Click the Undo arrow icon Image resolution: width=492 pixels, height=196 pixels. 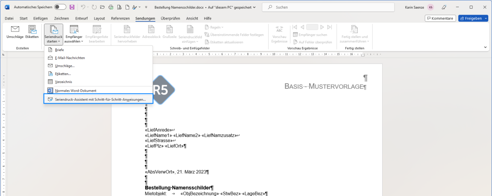point(83,7)
